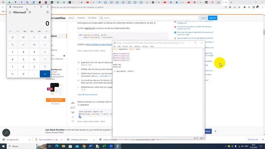Click the percent key on calculator

click(12, 37)
